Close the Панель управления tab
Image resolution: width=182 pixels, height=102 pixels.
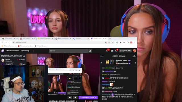coord(52,39)
